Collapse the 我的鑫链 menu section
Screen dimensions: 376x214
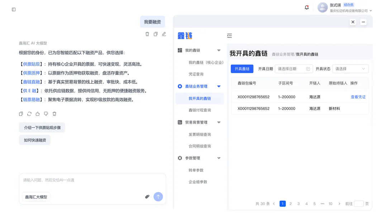click(219, 51)
